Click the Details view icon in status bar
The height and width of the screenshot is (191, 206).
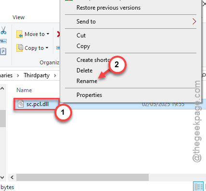(198, 187)
